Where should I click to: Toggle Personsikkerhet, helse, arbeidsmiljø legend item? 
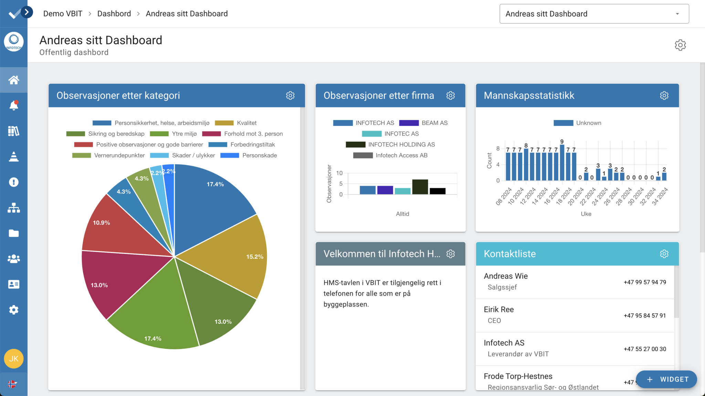pos(151,123)
